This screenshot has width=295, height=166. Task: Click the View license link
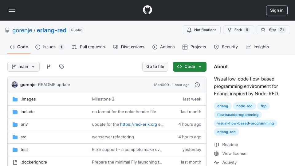coord(230,154)
